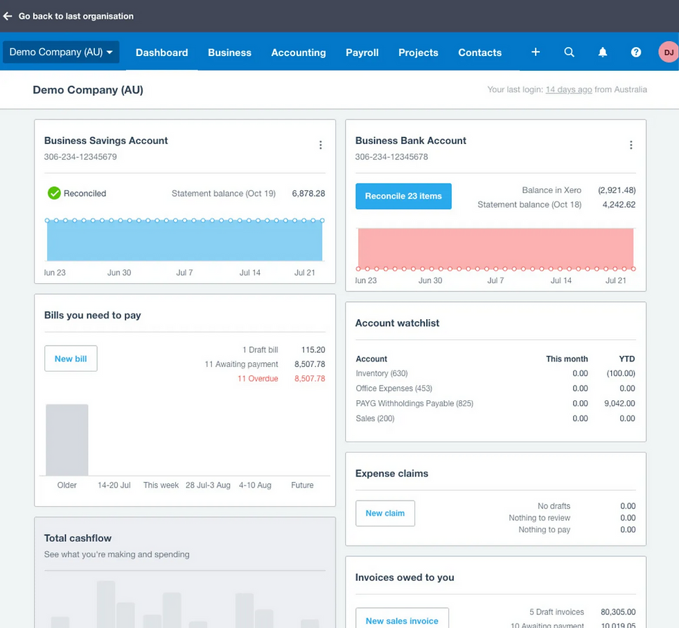Open the help icon menu

tap(635, 52)
